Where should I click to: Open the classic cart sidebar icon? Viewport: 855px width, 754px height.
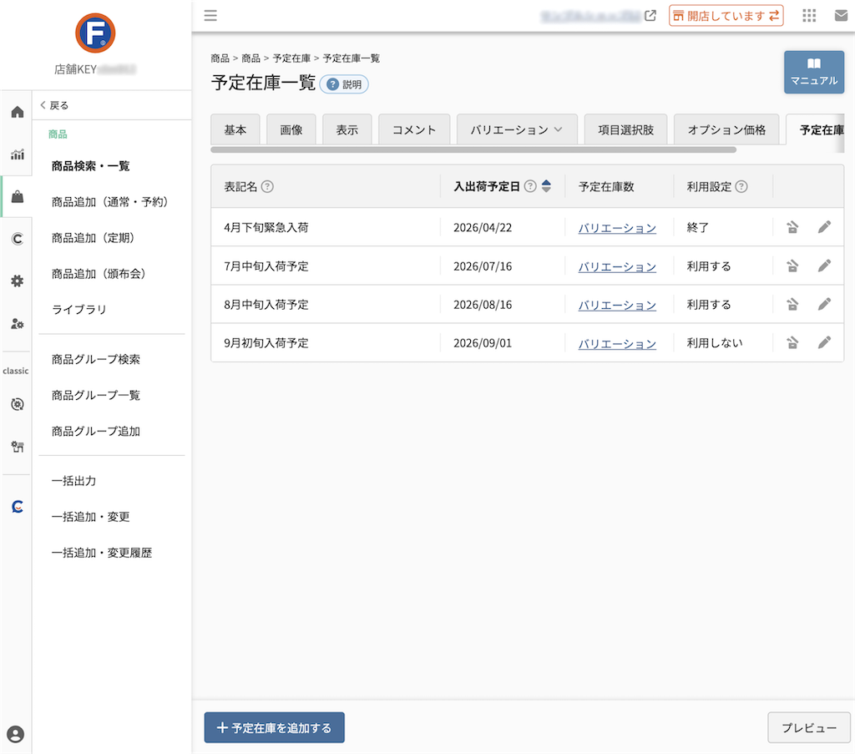tap(18, 447)
